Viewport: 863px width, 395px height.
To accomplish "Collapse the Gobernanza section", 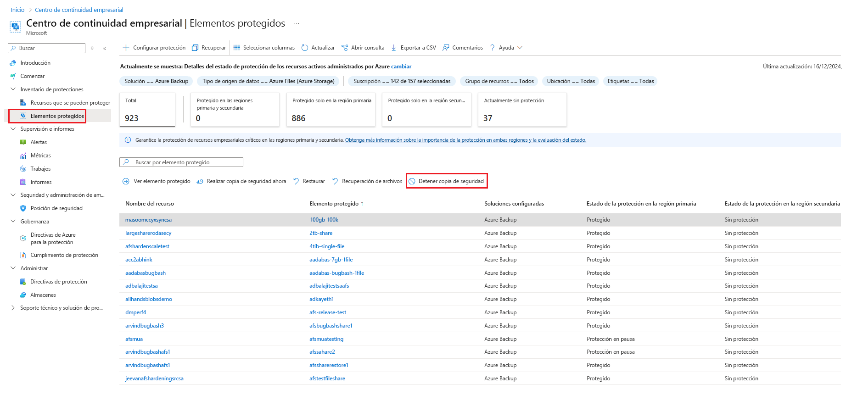I will (x=13, y=222).
